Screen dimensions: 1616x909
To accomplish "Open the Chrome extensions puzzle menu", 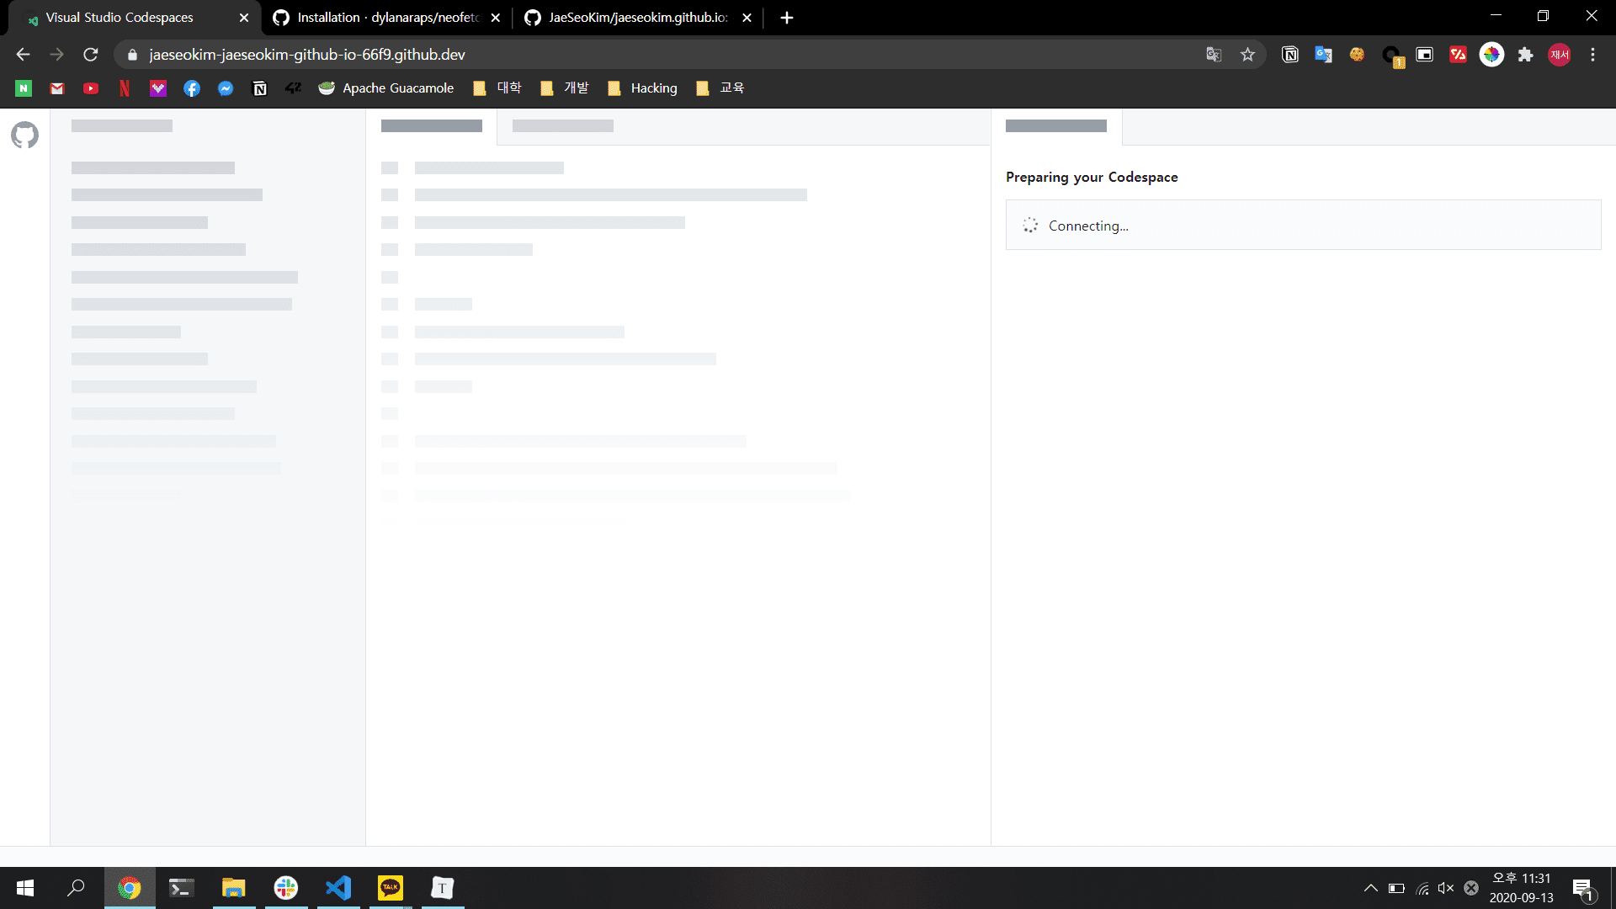I will point(1525,54).
